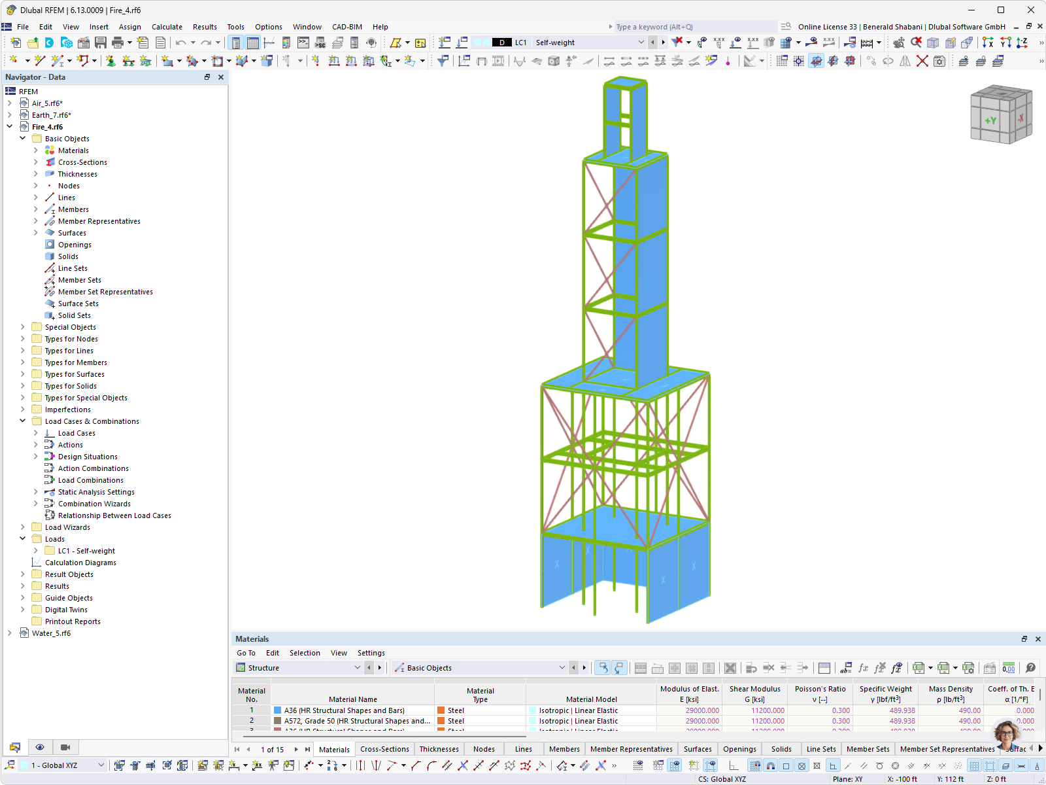Click the help question mark icon in table toolbar

click(x=1030, y=668)
